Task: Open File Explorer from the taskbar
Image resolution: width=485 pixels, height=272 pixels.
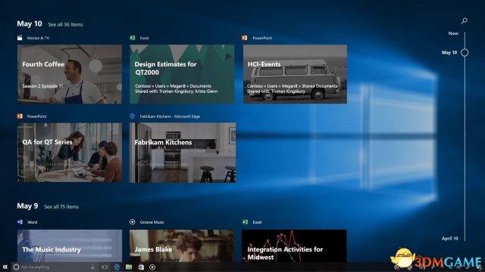Action: tap(129, 267)
